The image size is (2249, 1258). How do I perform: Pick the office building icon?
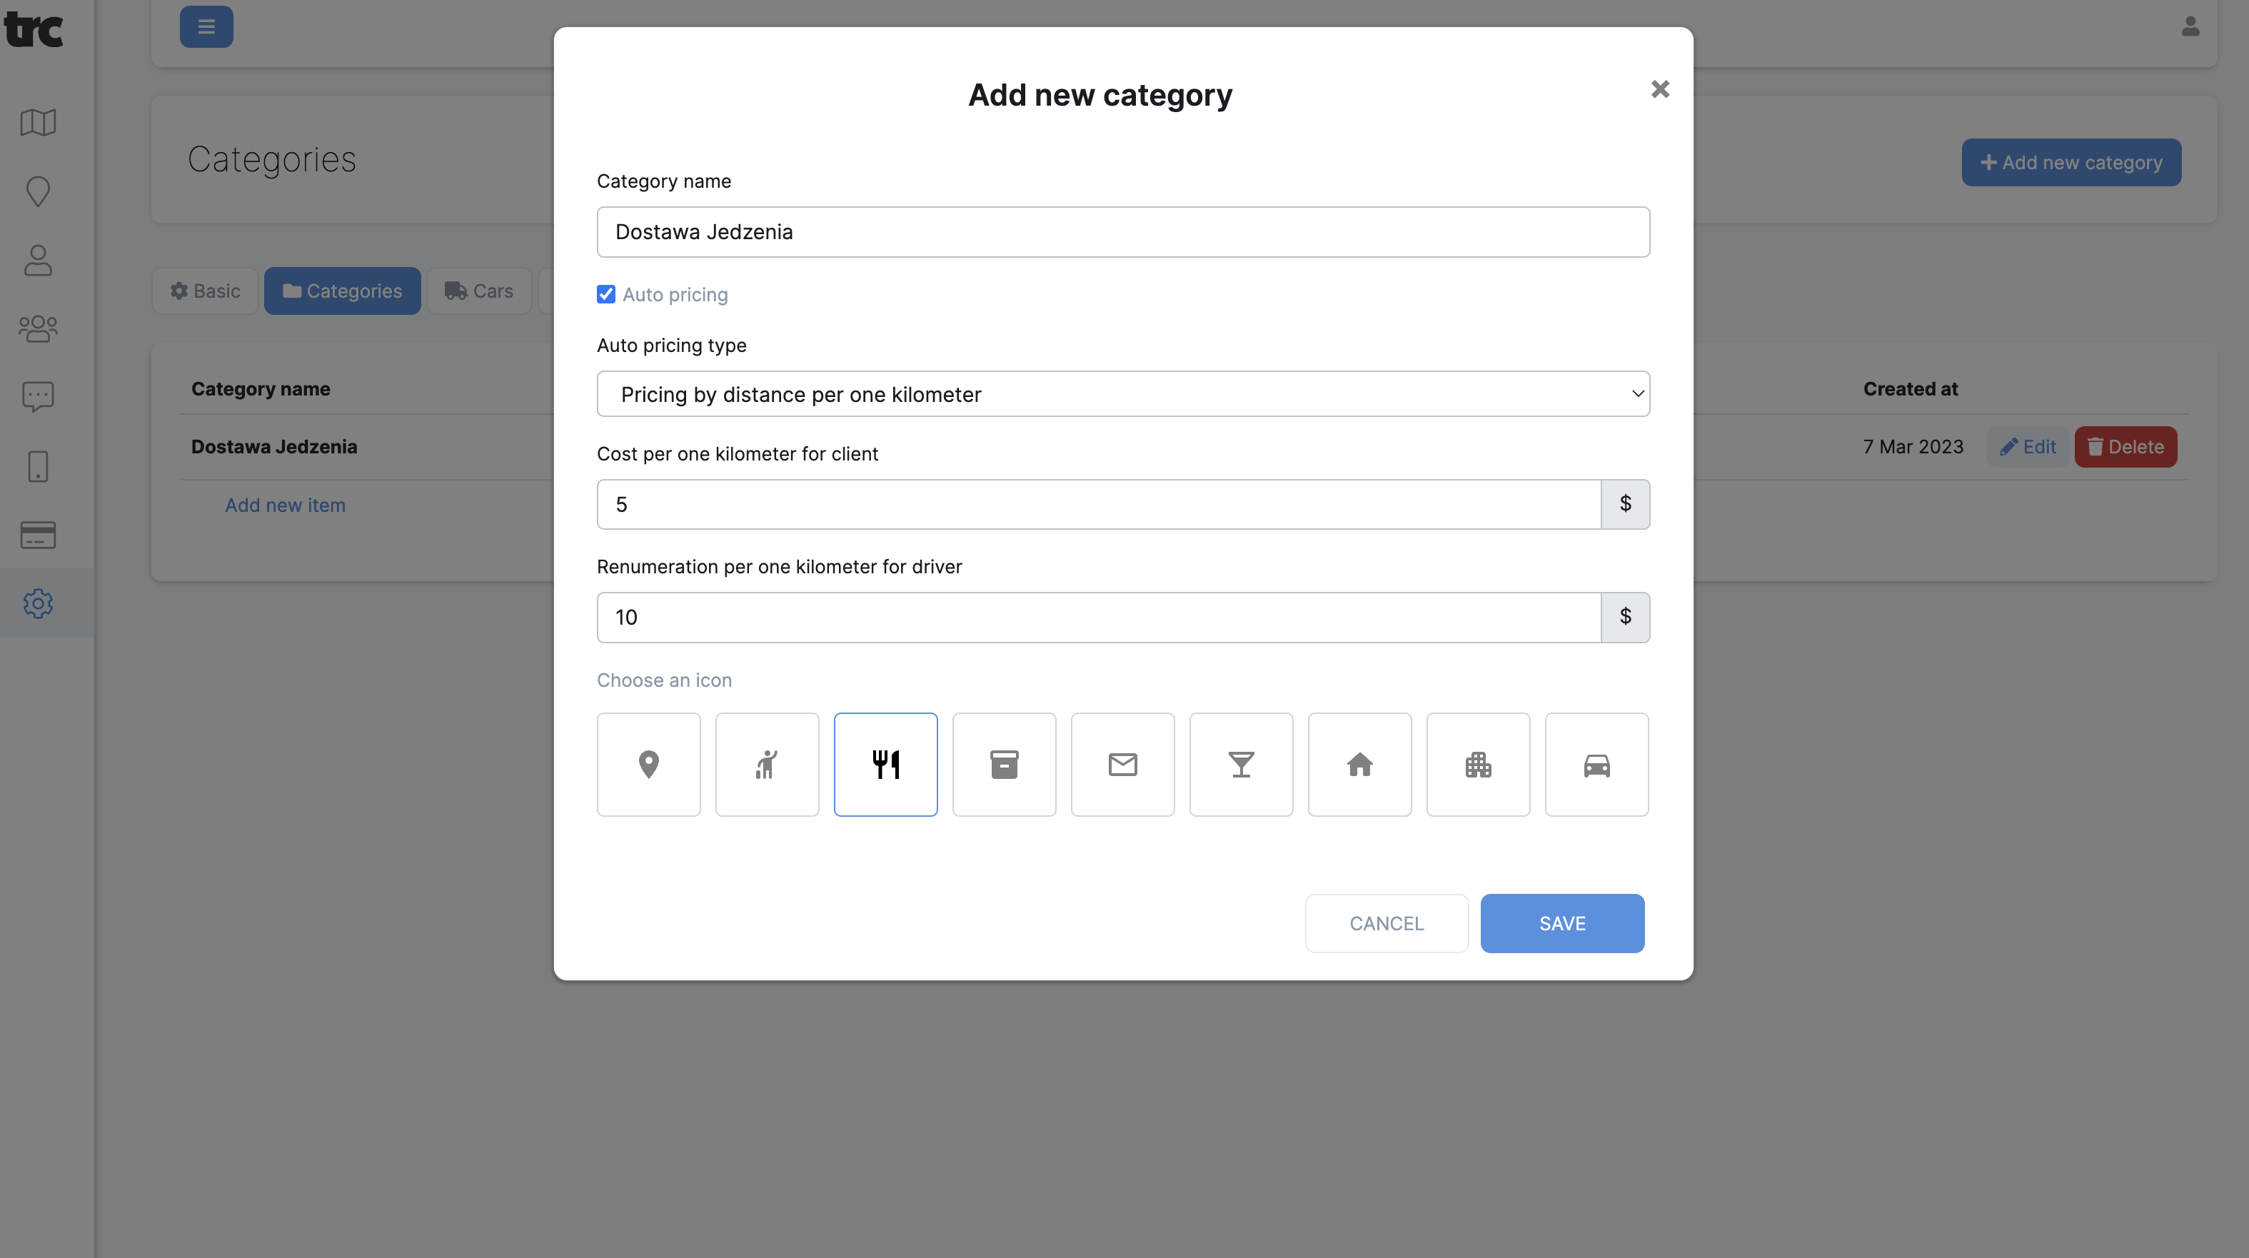[1477, 764]
